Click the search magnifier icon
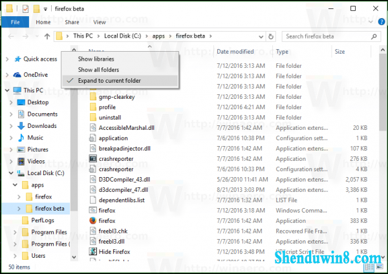This screenshot has width=388, height=274. (374, 36)
